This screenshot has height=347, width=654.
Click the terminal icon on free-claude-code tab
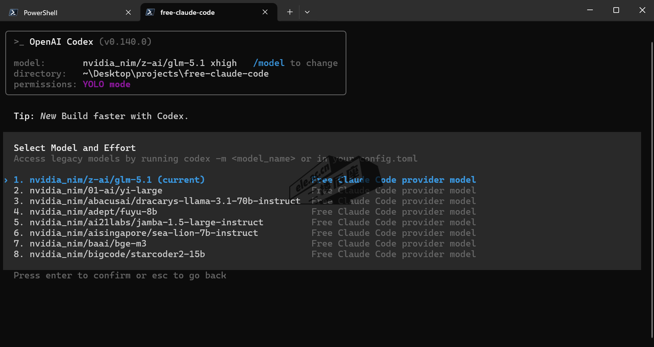151,12
